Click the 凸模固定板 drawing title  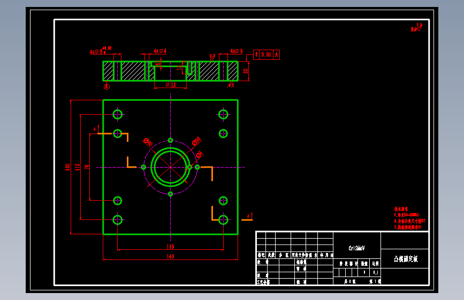[406, 259]
